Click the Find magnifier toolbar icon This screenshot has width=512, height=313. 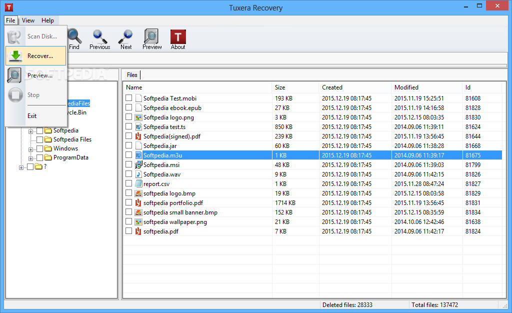click(x=75, y=36)
